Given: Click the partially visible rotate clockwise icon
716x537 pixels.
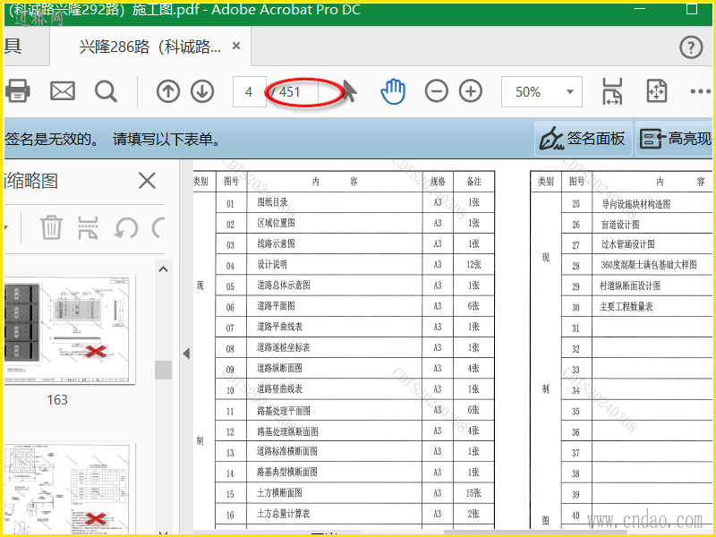Looking at the screenshot, I should tap(158, 227).
